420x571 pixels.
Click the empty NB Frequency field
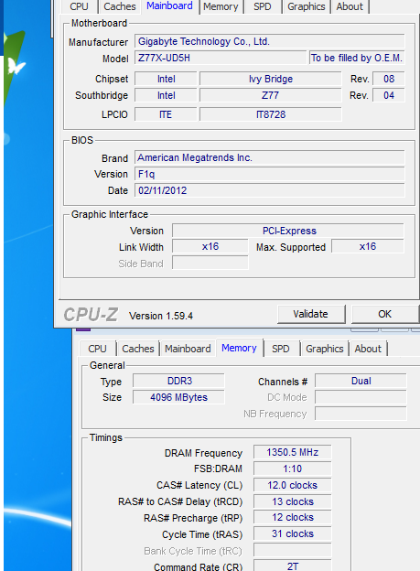tap(361, 414)
